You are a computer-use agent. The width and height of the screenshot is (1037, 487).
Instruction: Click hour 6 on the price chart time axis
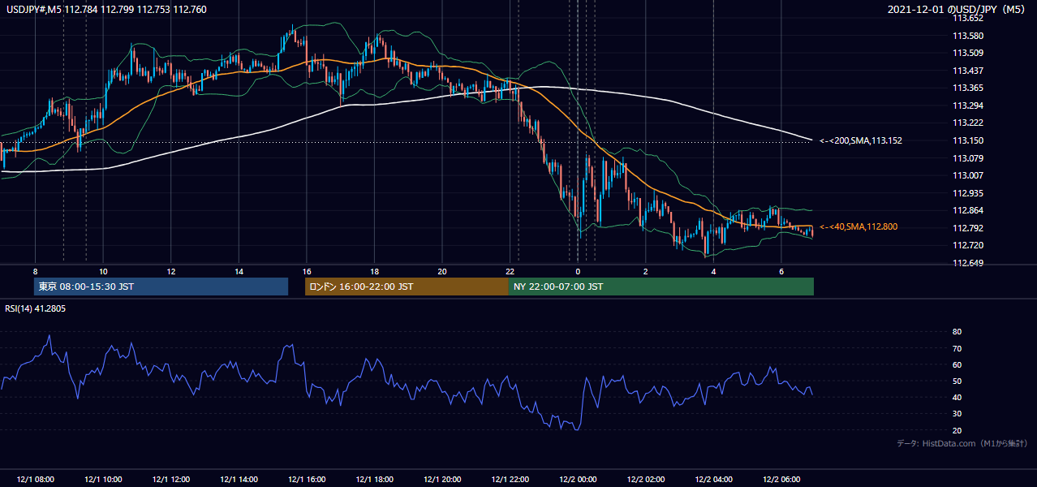781,270
